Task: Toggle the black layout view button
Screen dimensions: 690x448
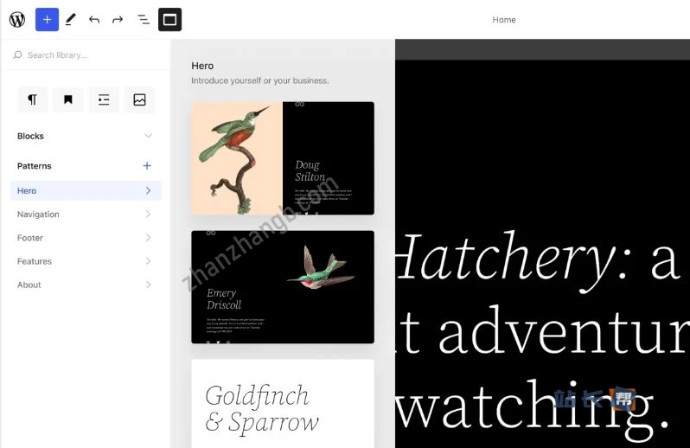Action: tap(169, 19)
